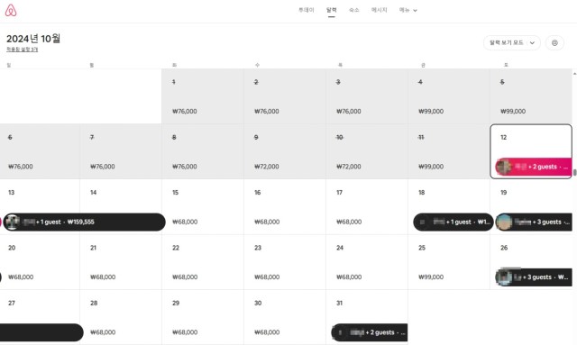Open the October 26 reservation with 3 guests
Image resolution: width=577 pixels, height=345 pixels.
[x=533, y=277]
